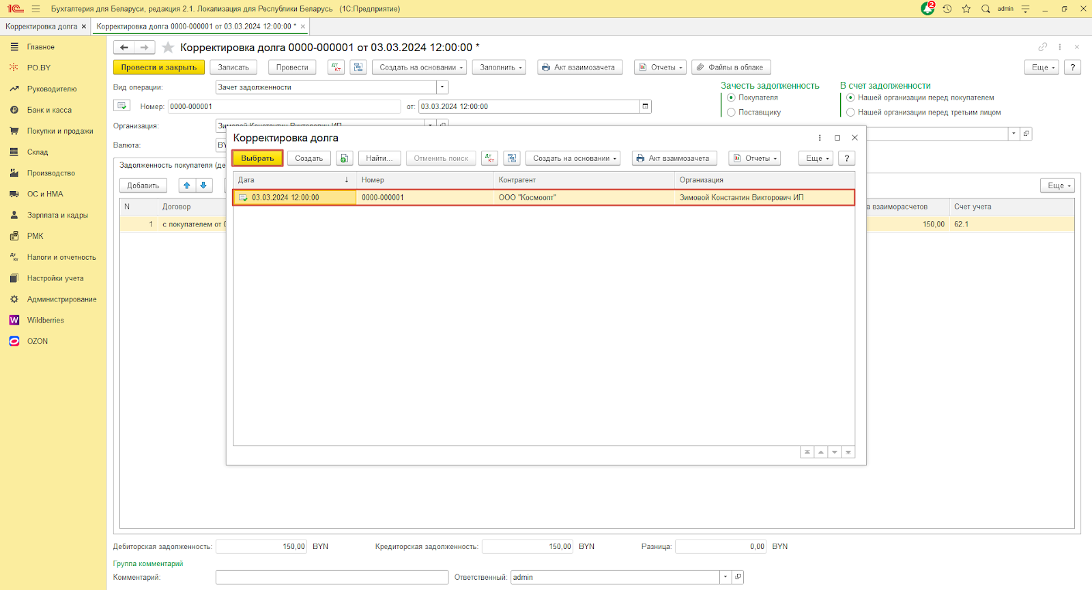Select dialog row with ООО "Космоопт"
Image resolution: width=1092 pixels, height=590 pixels.
pyautogui.click(x=544, y=198)
